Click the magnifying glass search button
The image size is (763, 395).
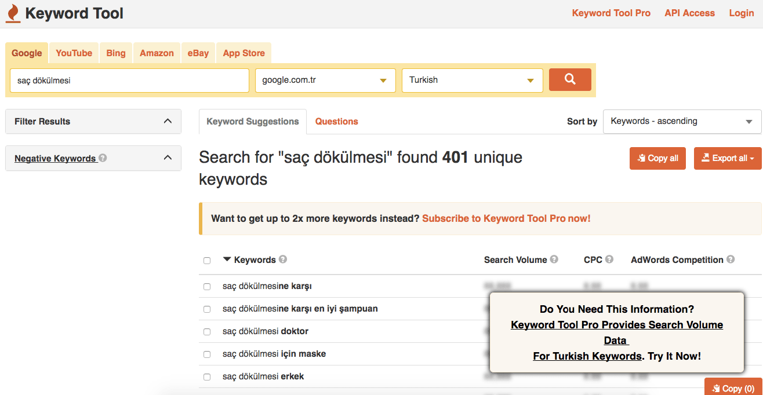[x=569, y=80]
